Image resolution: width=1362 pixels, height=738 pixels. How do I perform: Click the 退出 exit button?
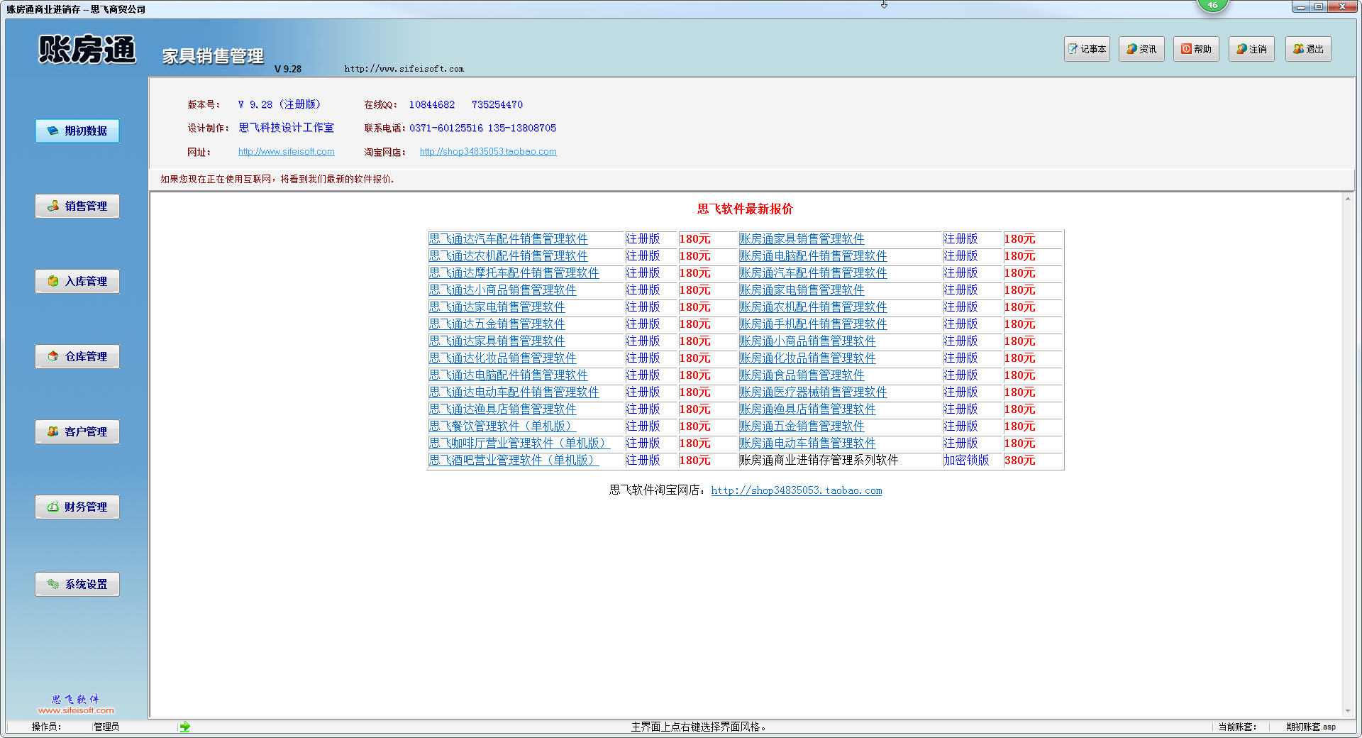[x=1308, y=49]
